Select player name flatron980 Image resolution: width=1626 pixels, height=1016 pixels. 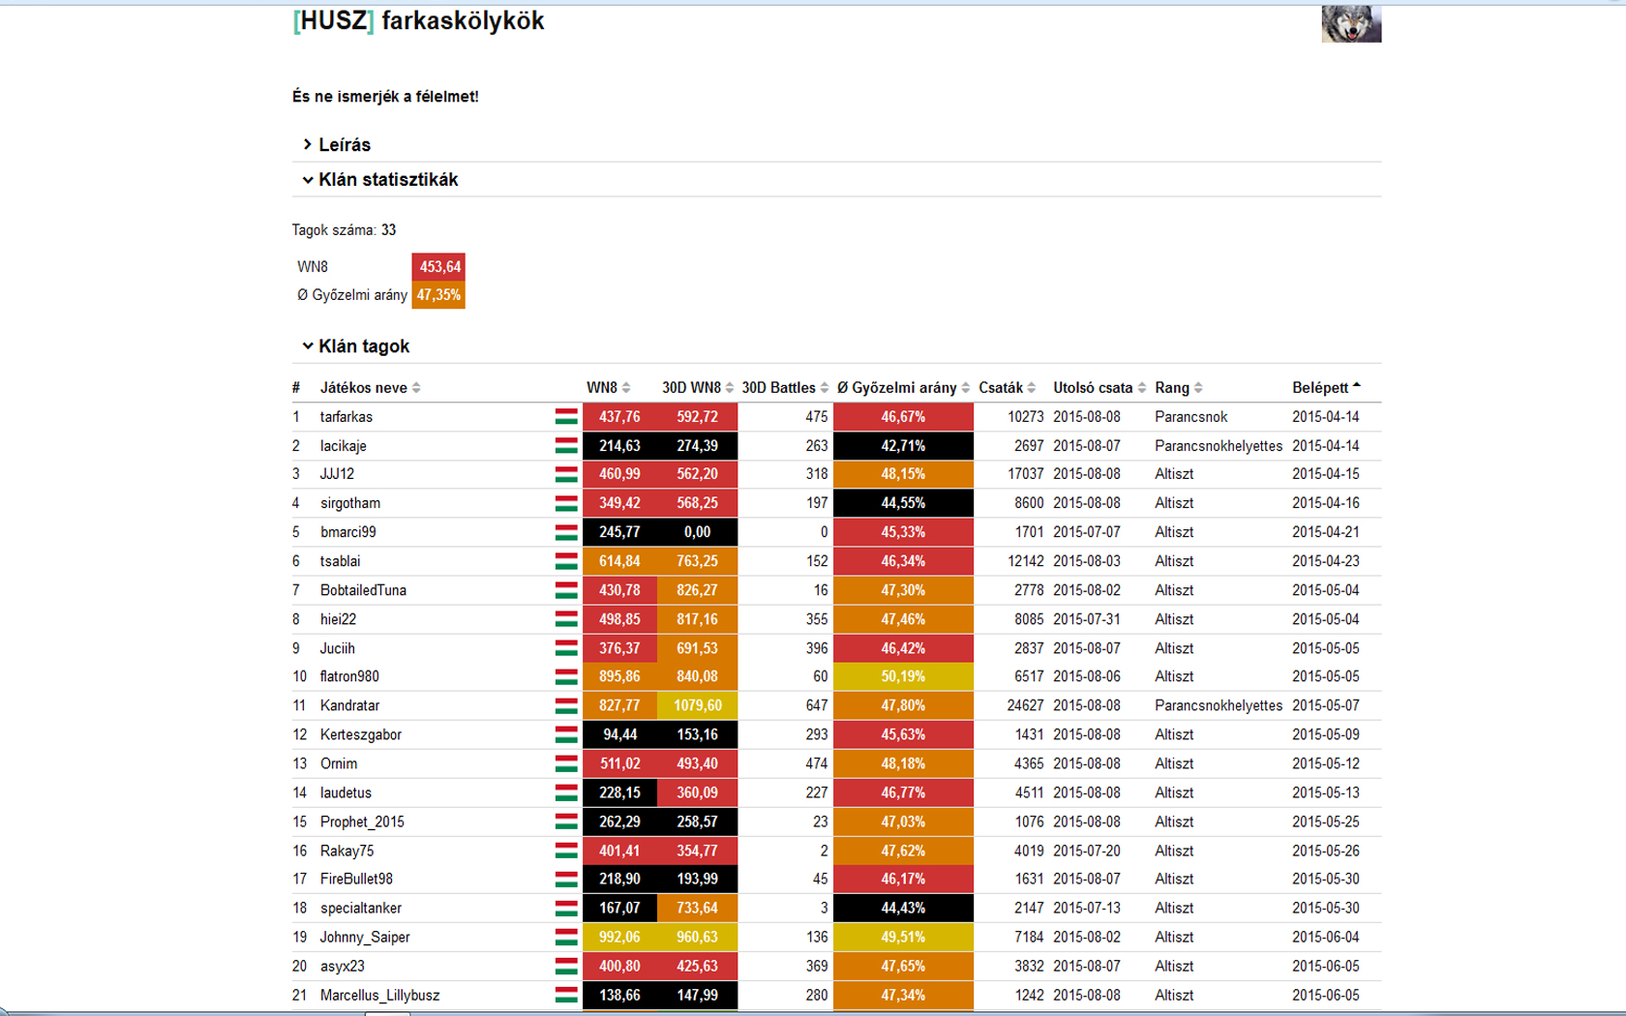[349, 676]
